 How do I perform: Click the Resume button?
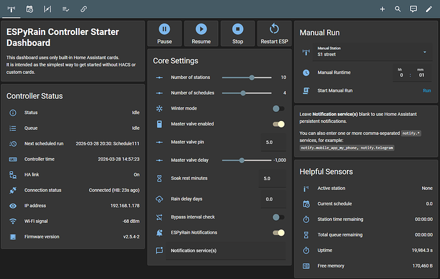pos(202,33)
